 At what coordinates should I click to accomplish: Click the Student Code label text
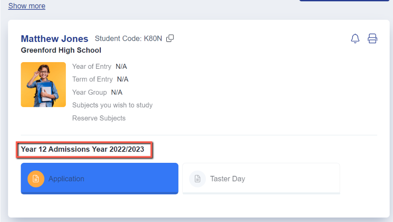pyautogui.click(x=118, y=39)
